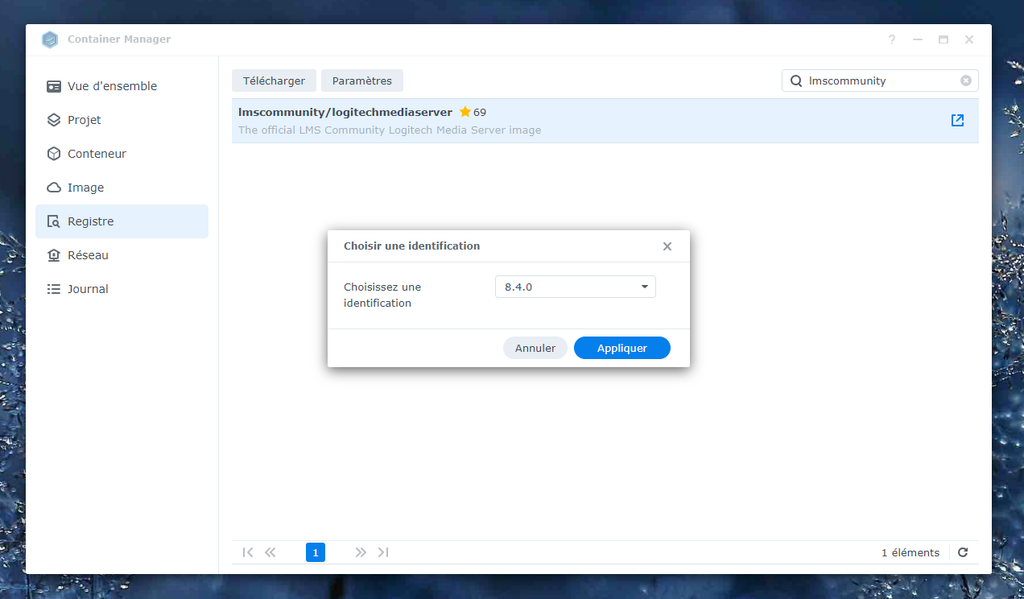
Task: Click the image description text
Action: (x=390, y=130)
